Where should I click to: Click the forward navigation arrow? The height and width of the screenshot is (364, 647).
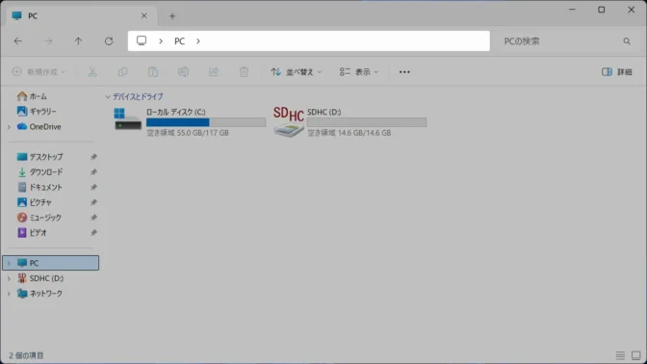[48, 40]
